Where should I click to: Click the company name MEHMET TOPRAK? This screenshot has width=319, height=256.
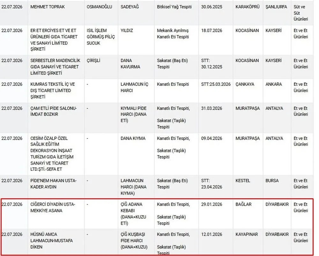[48, 7]
